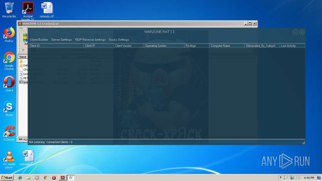Screen dimensions: 322x181
Task: Click the resize grip of WARZONE RAT
Action: 304,143
